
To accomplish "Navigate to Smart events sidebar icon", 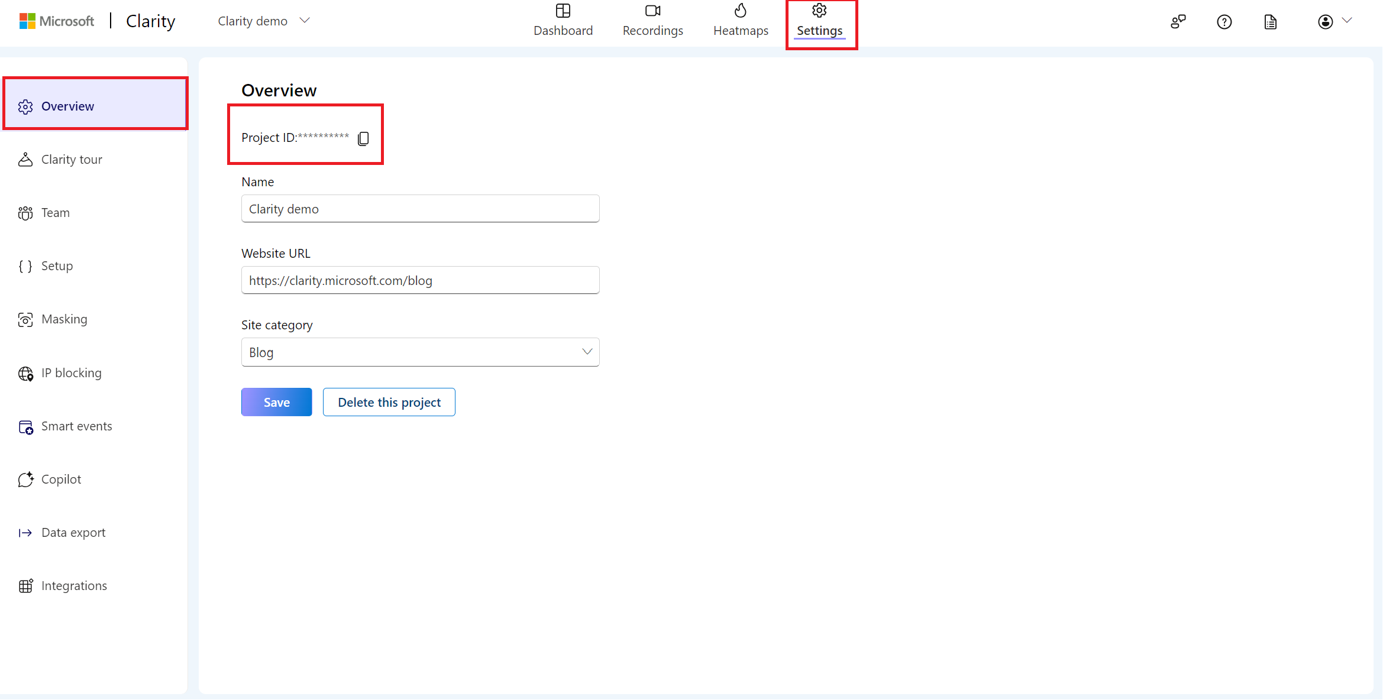I will pyautogui.click(x=25, y=426).
